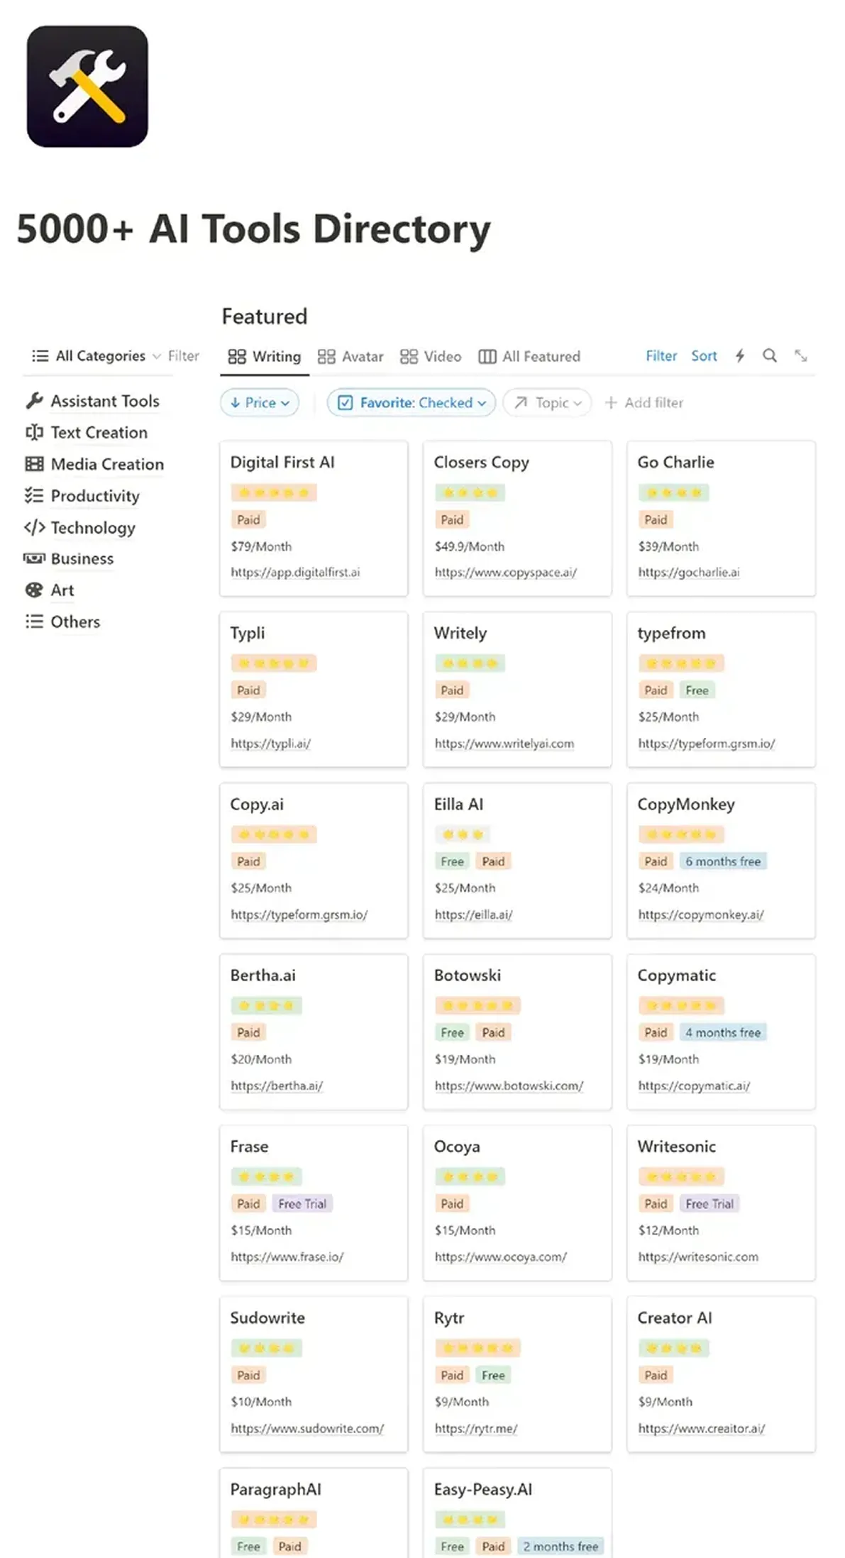The height and width of the screenshot is (1558, 845).
Task: Open the app.digitalfirst.ai link
Action: [x=295, y=572]
